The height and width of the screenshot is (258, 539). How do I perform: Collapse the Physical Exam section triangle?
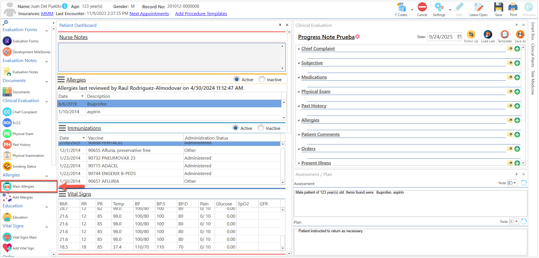(x=299, y=92)
